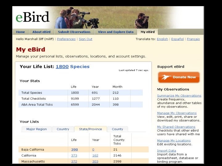Click the Import Data link

(x=166, y=151)
